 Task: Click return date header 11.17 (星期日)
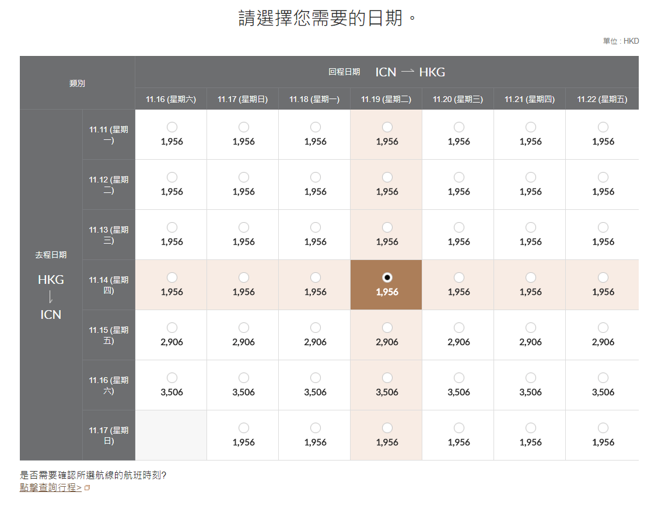coord(243,99)
